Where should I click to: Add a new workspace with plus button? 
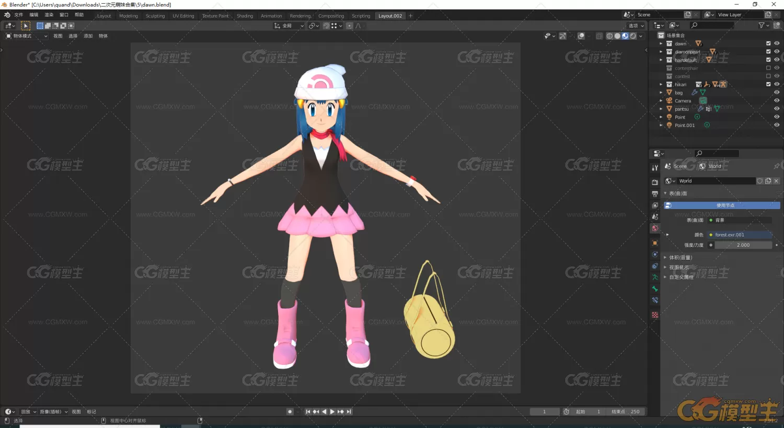click(x=410, y=16)
